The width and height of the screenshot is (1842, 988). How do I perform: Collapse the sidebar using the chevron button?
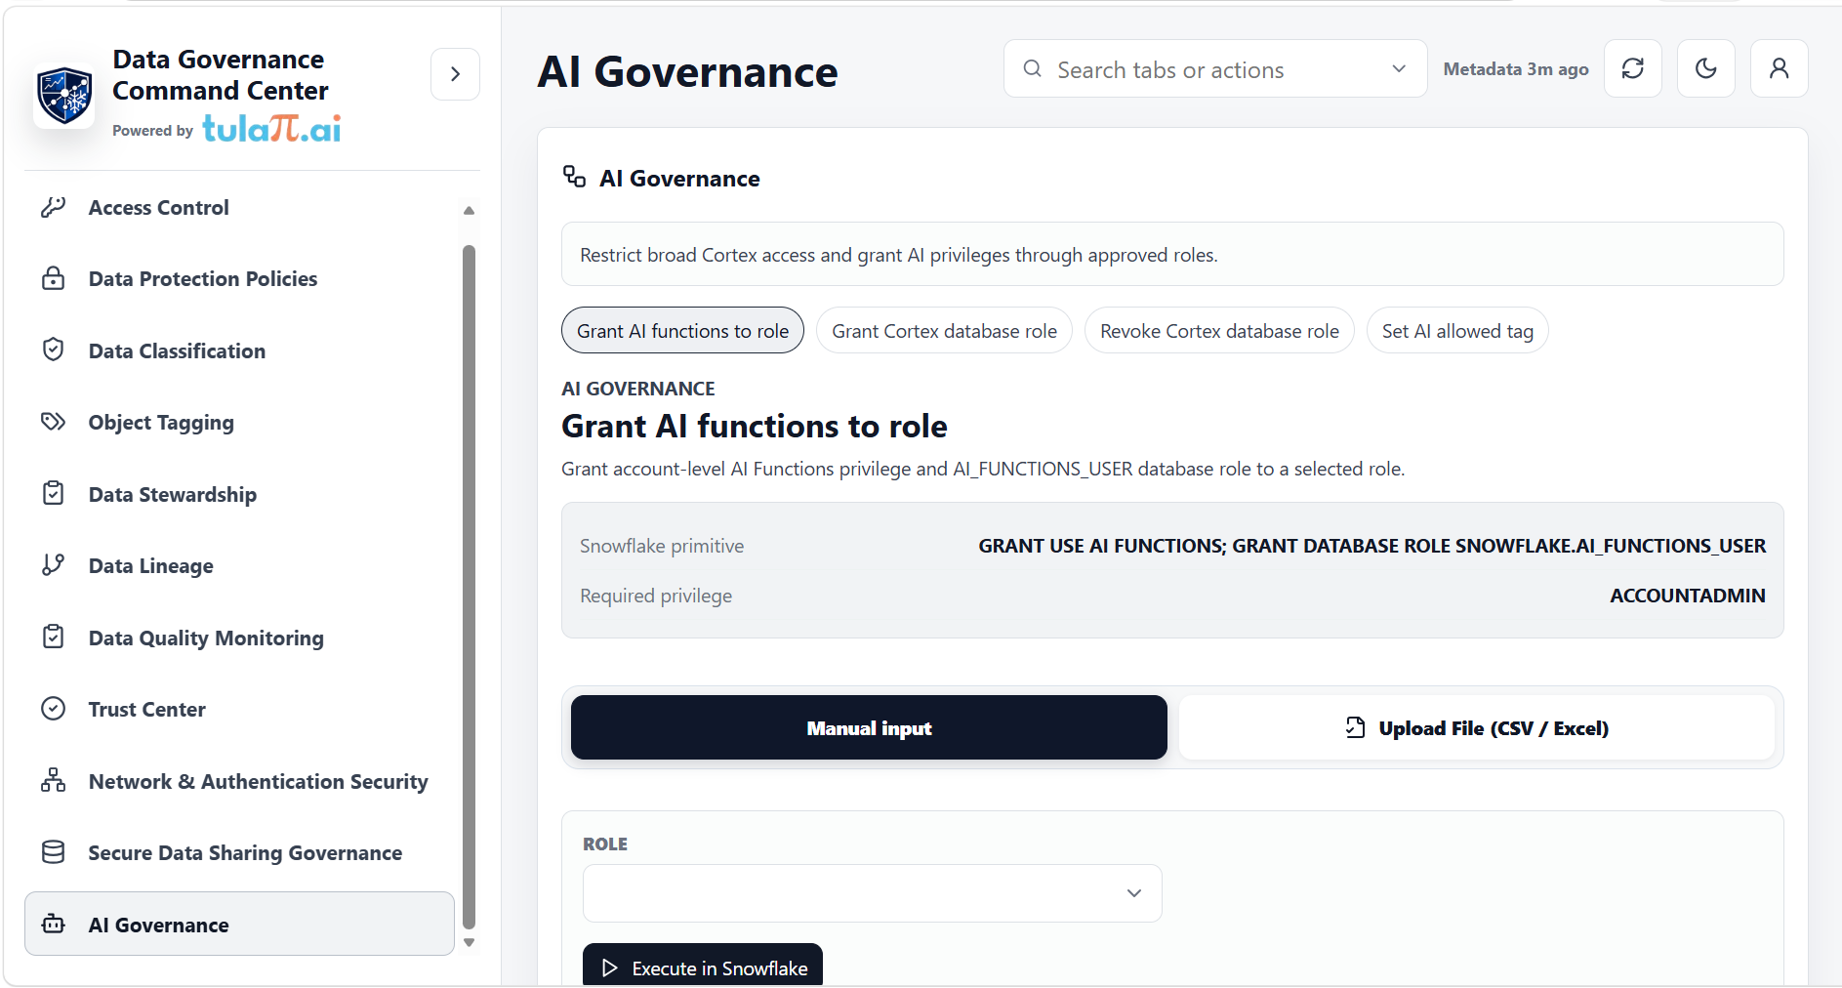tap(455, 74)
